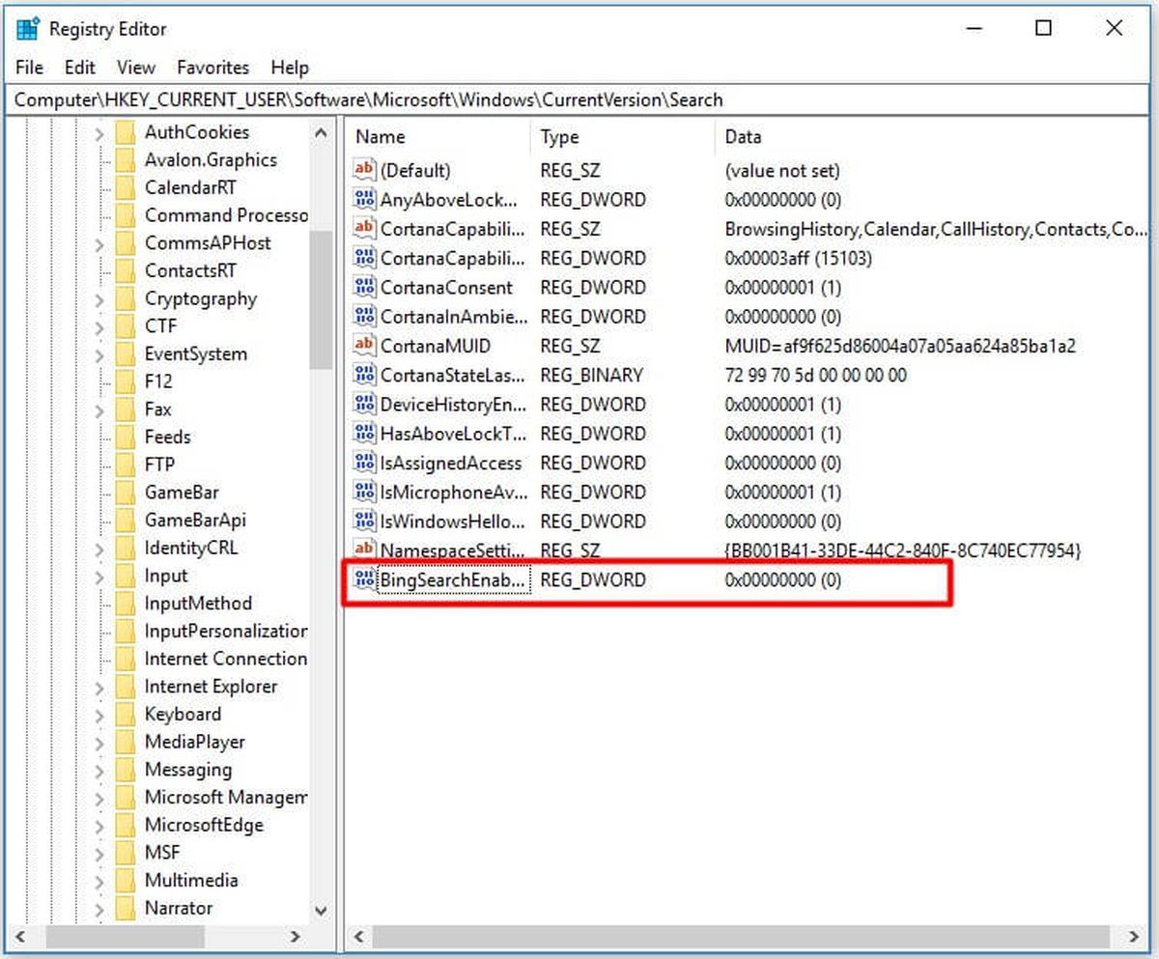Click the CortanaConsent DWORD icon
The width and height of the screenshot is (1159, 959).
coord(364,287)
